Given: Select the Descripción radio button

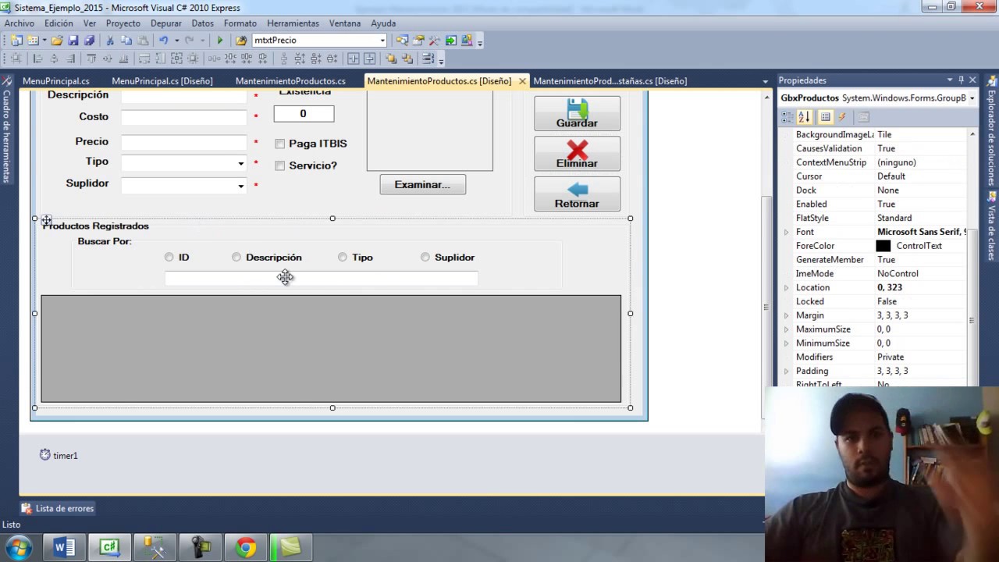Looking at the screenshot, I should [x=236, y=257].
